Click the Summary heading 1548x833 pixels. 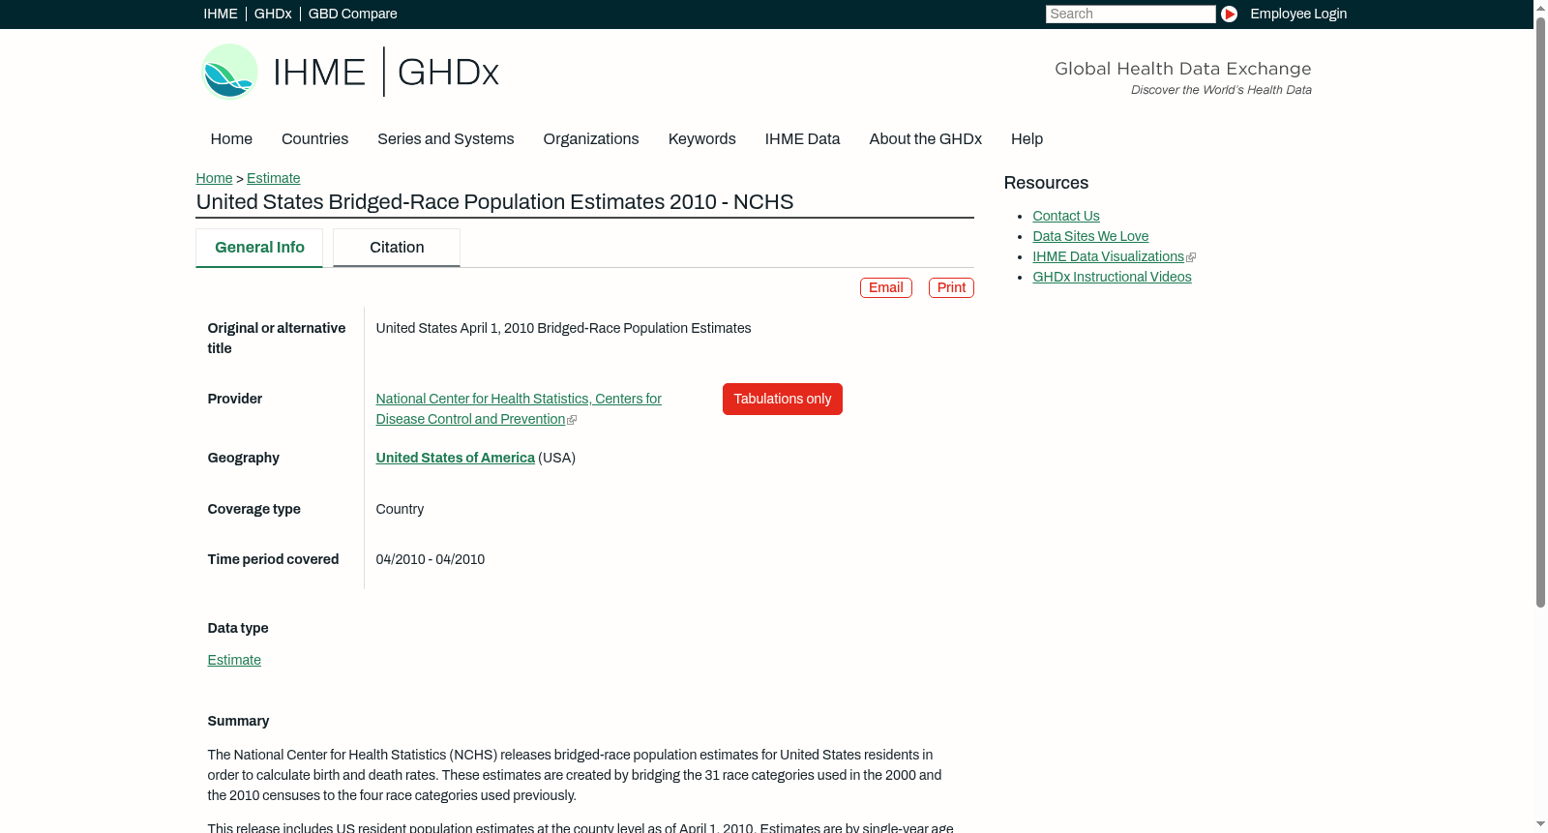click(x=238, y=722)
